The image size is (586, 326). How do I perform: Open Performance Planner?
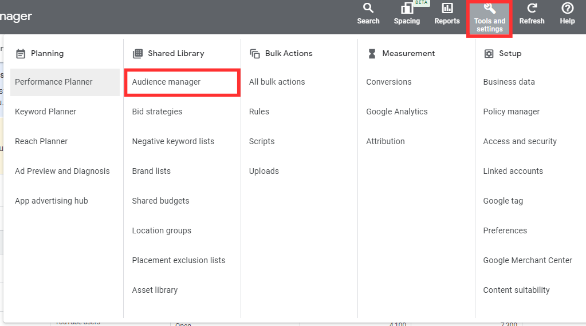(x=65, y=82)
